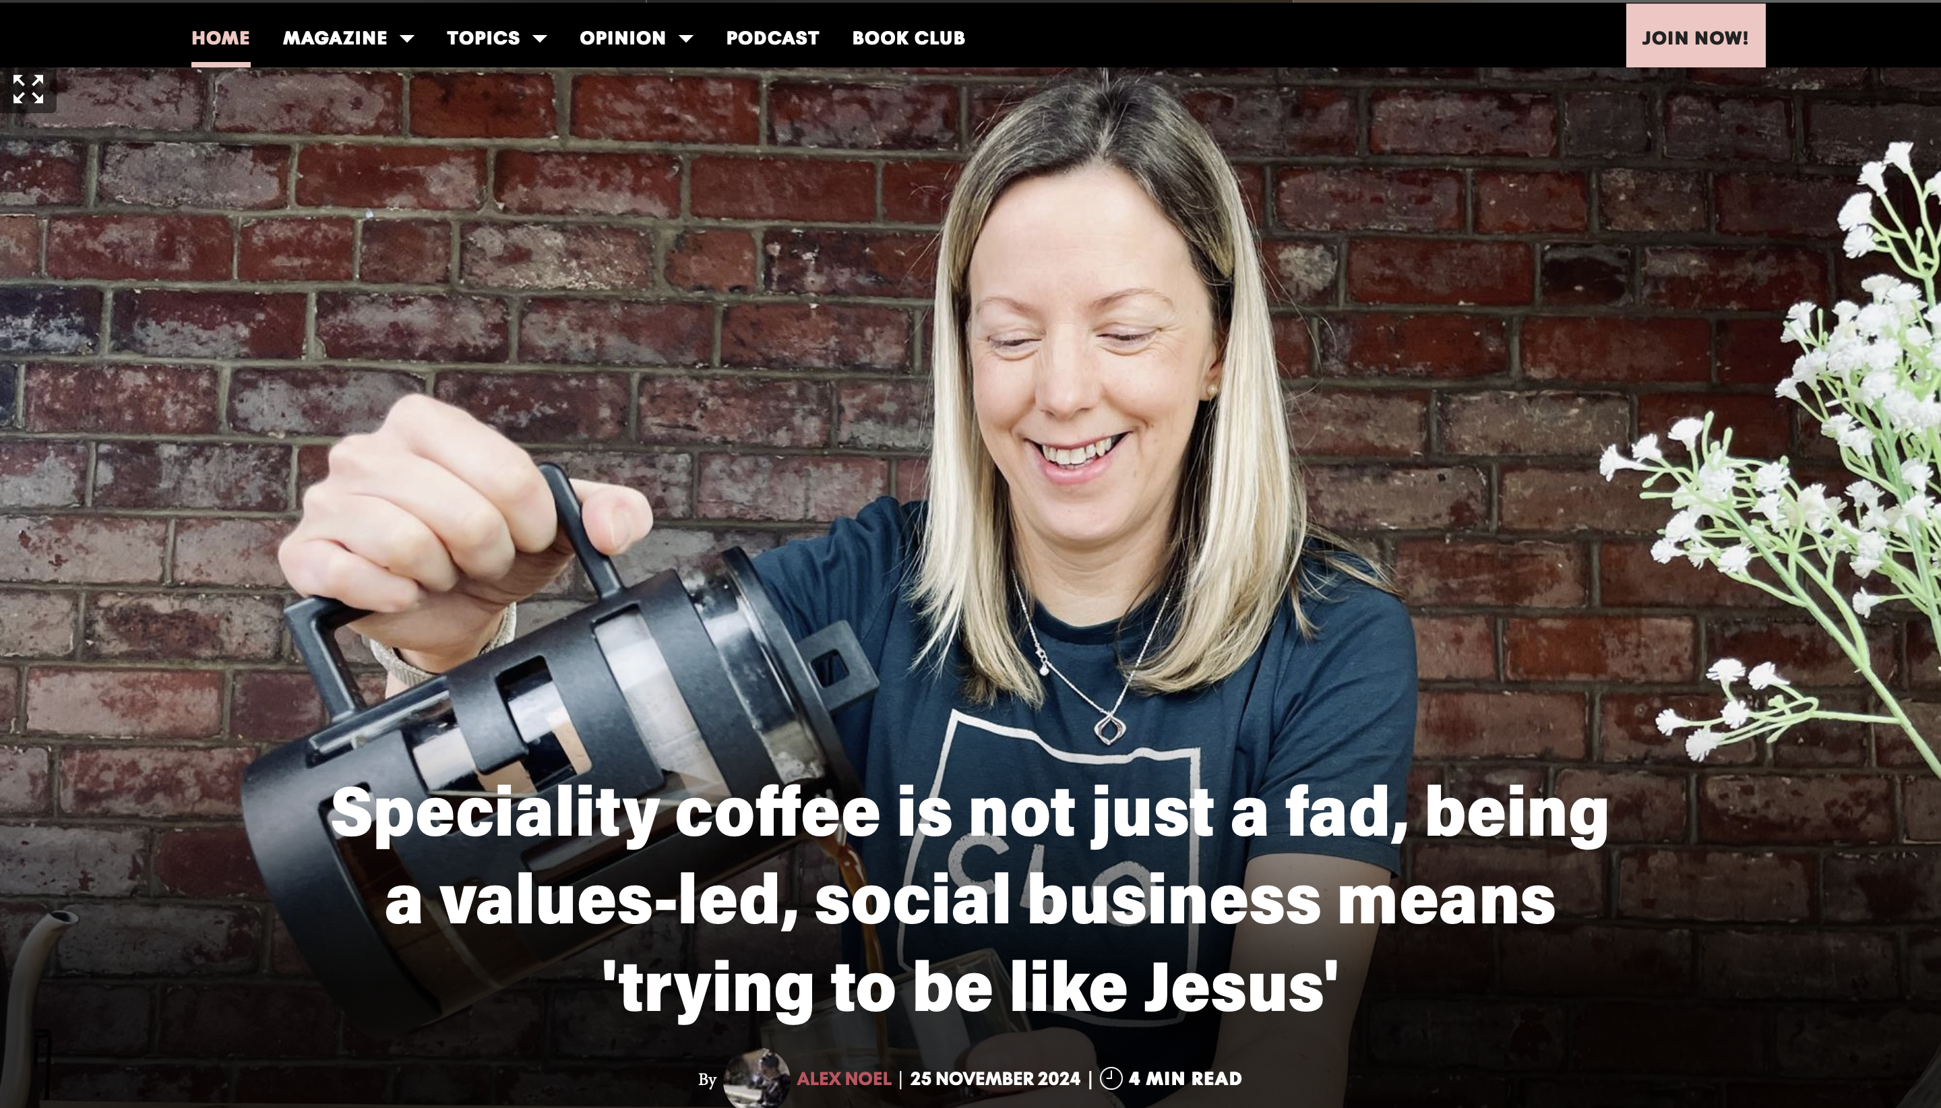The width and height of the screenshot is (1941, 1108).
Task: Click the white flowers in the hero image
Action: (1811, 456)
